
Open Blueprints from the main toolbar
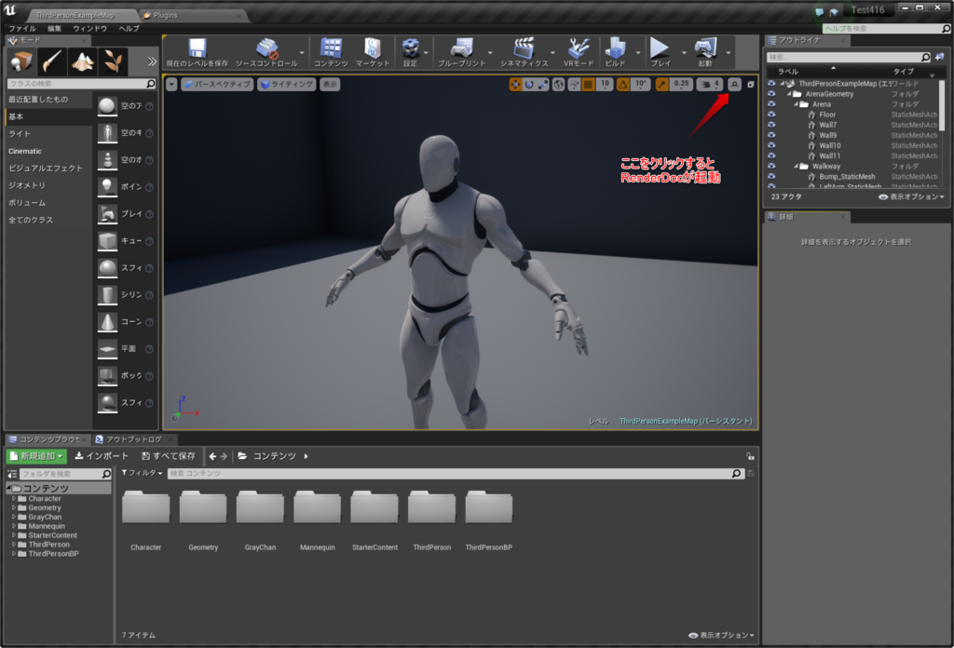click(x=463, y=47)
